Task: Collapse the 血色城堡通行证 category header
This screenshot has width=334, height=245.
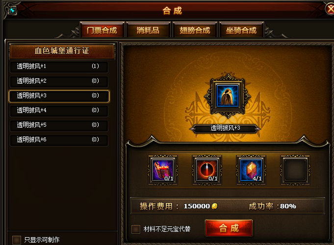Action: (62, 51)
